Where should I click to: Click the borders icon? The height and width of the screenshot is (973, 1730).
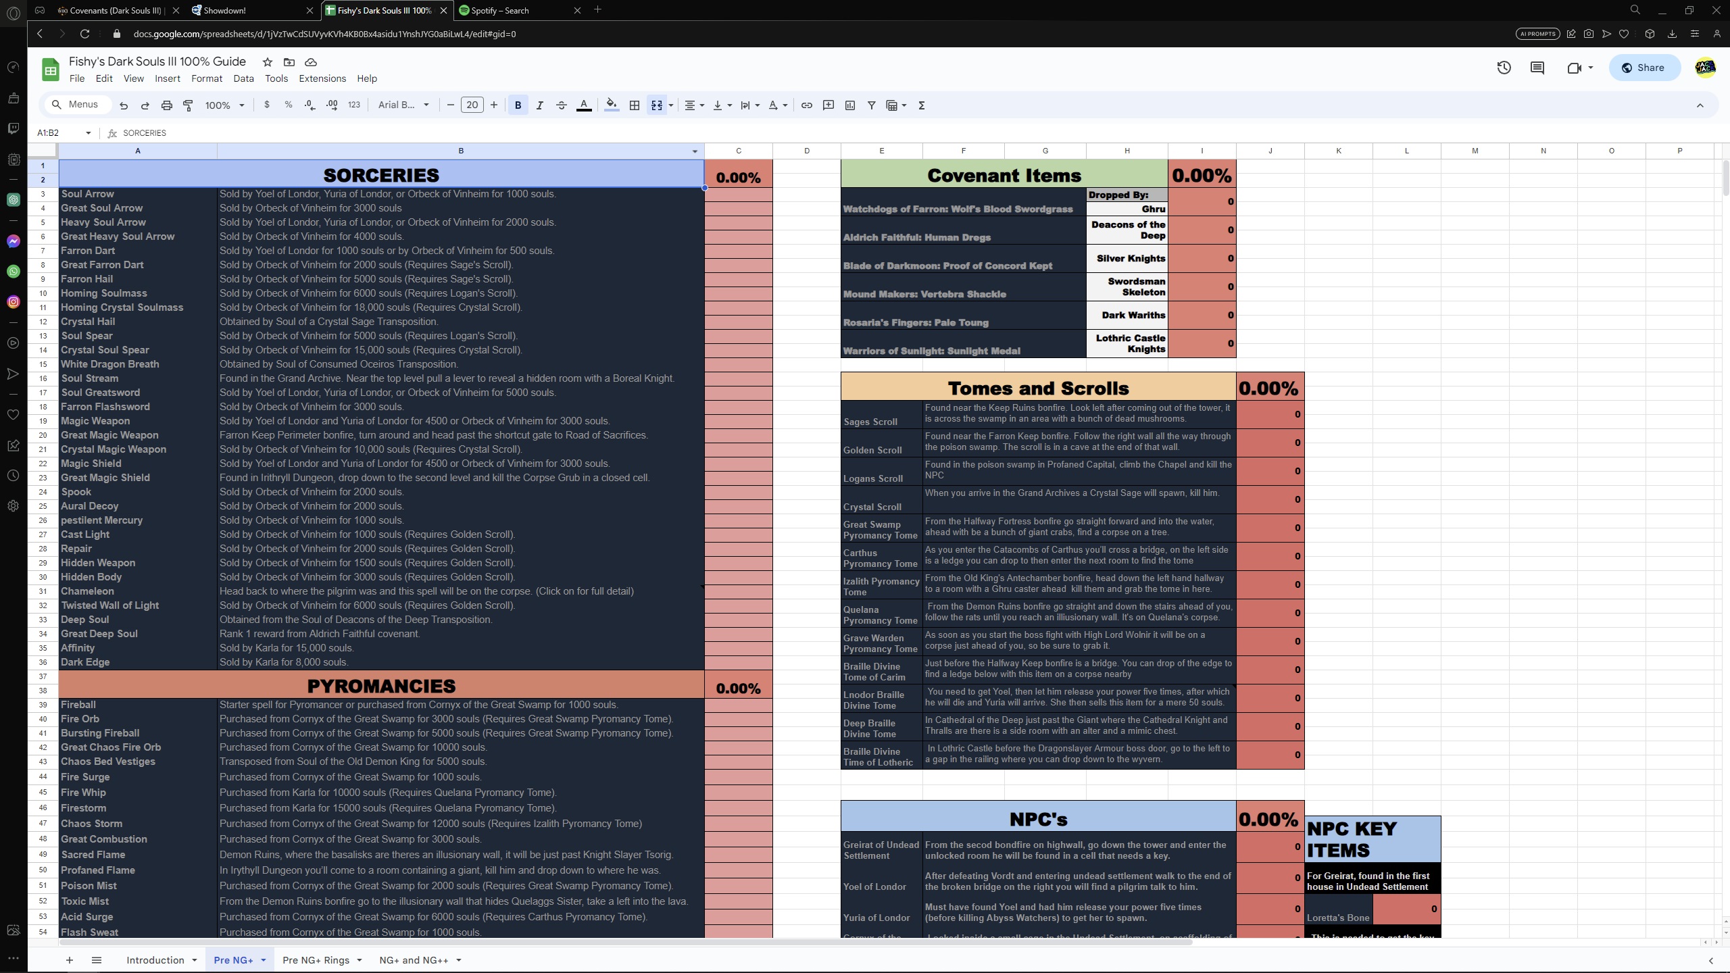click(634, 105)
